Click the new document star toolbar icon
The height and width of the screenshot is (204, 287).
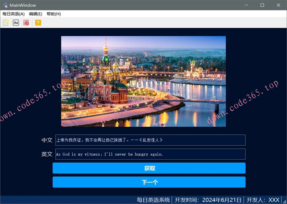tap(6, 23)
